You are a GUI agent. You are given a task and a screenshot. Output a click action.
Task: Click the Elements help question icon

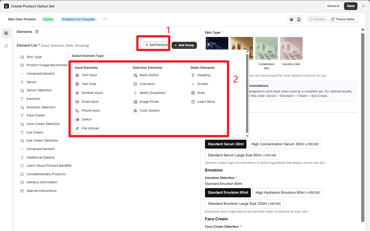coord(37,32)
